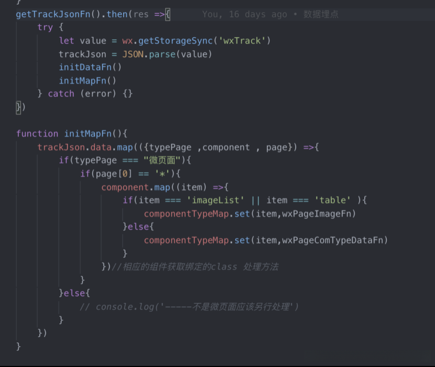The image size is (435, 367).
Task: Click the initMapFn() call inside try
Action: pos(88,81)
